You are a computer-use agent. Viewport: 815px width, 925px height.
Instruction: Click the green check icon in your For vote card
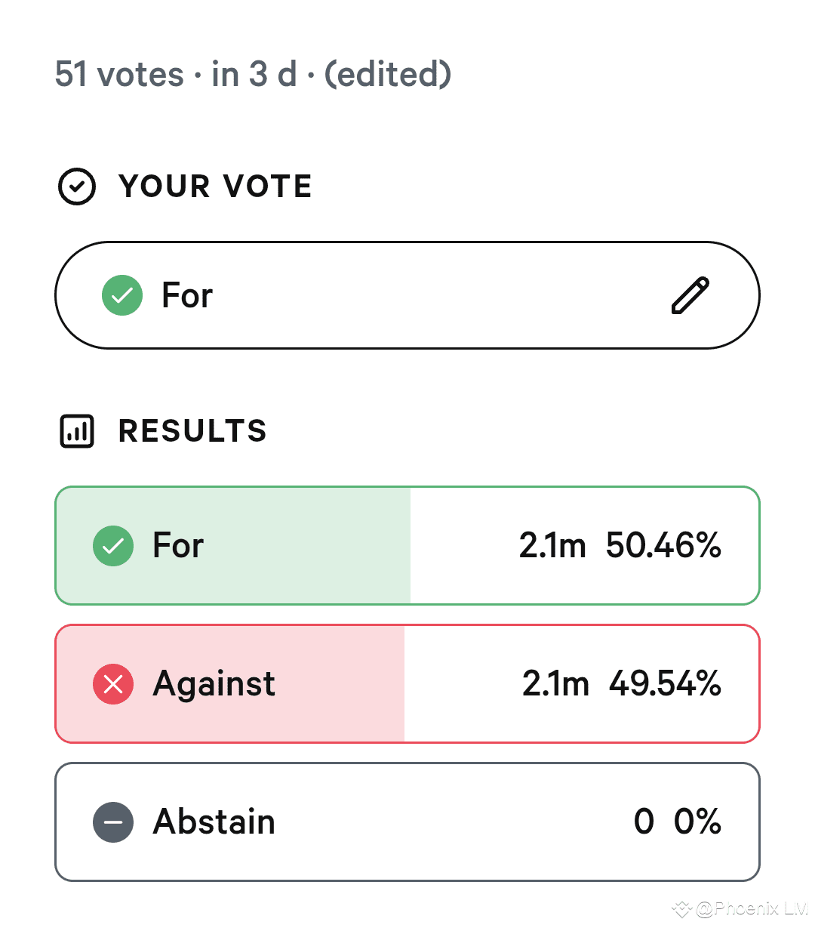(x=121, y=295)
